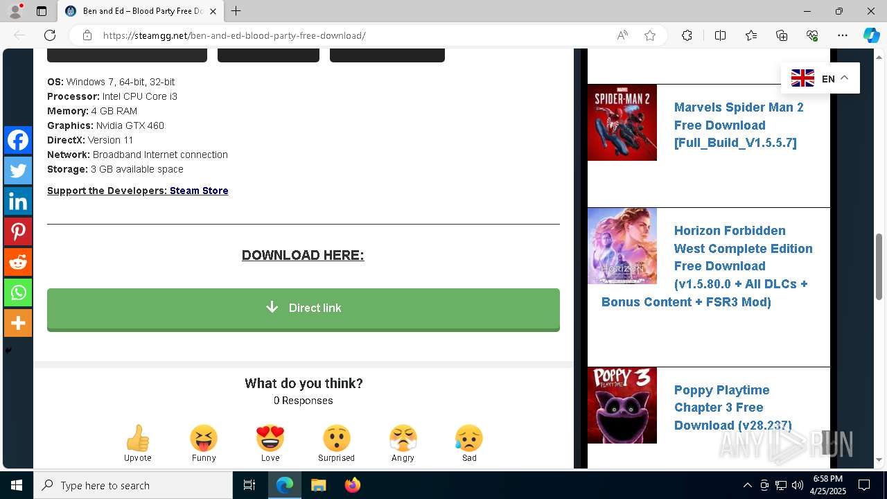Close the Ben and Ed tab
This screenshot has width=887, height=499.
(213, 11)
